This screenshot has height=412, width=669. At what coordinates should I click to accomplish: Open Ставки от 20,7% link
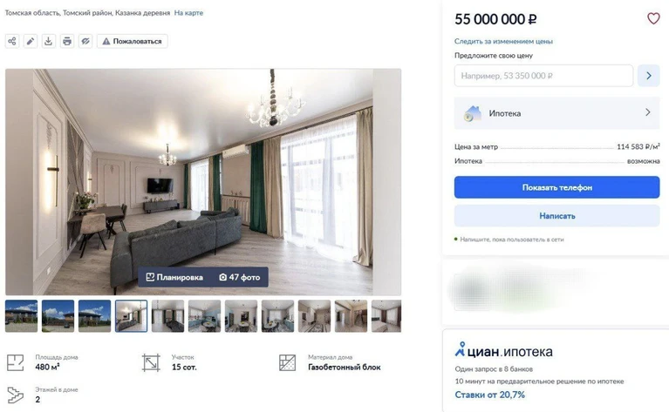click(490, 395)
